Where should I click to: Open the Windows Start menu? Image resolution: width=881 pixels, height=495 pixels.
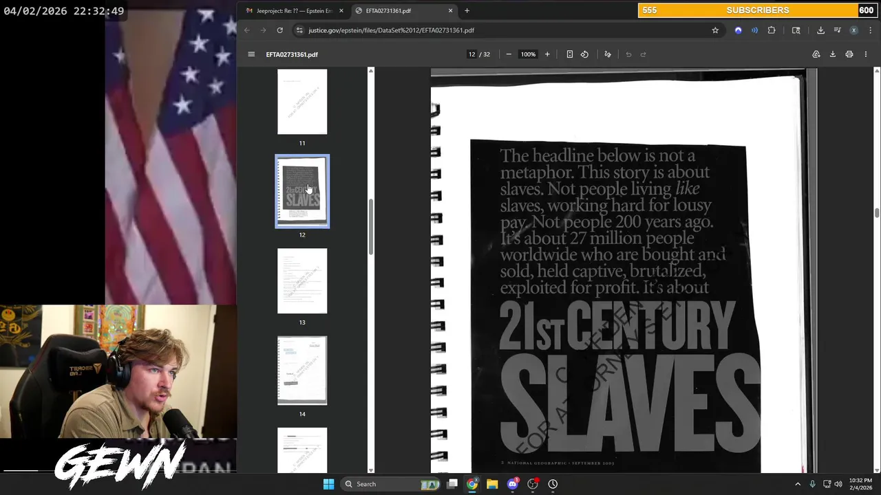pos(328,484)
